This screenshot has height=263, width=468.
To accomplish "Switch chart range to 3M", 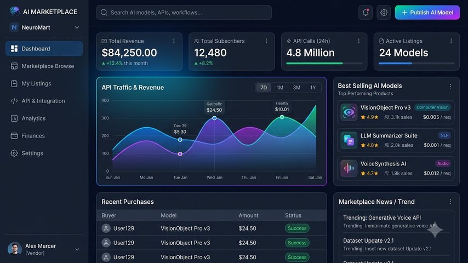I will point(296,88).
